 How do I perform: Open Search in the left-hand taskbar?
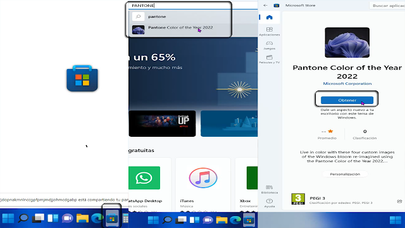pos(23,218)
